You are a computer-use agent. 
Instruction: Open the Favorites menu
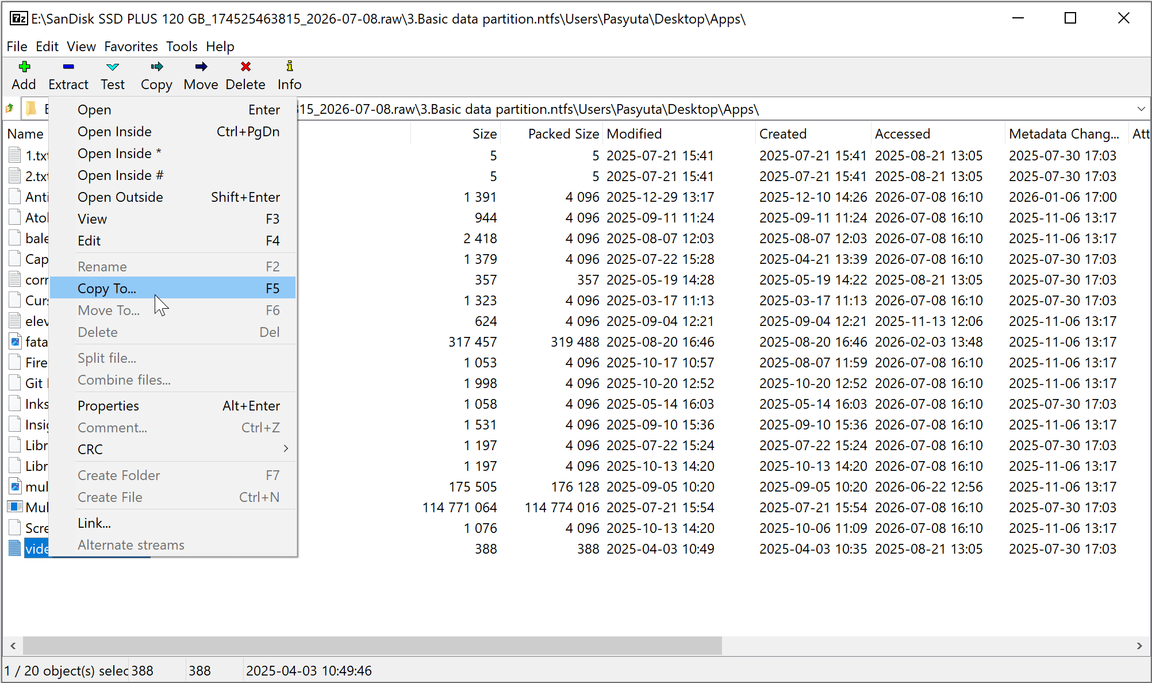pyautogui.click(x=131, y=46)
